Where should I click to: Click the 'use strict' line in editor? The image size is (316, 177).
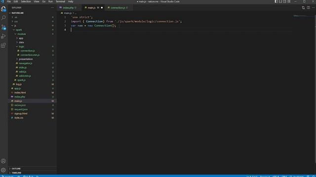[82, 17]
